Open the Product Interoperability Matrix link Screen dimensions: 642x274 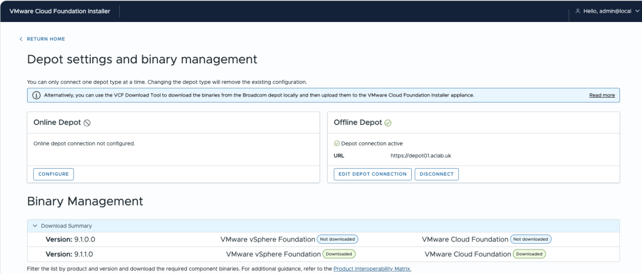[x=372, y=269]
